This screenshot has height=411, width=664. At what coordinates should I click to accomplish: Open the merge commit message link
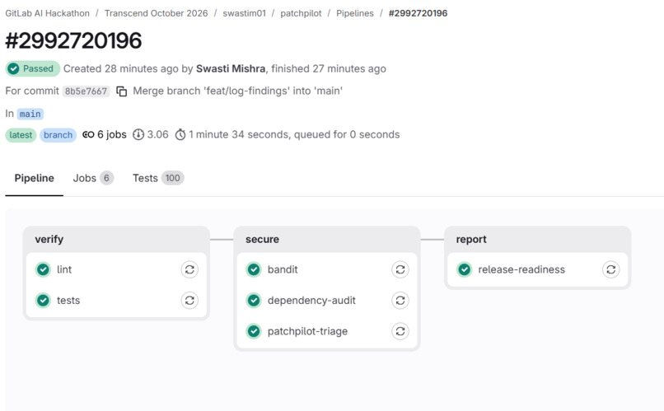(x=237, y=91)
